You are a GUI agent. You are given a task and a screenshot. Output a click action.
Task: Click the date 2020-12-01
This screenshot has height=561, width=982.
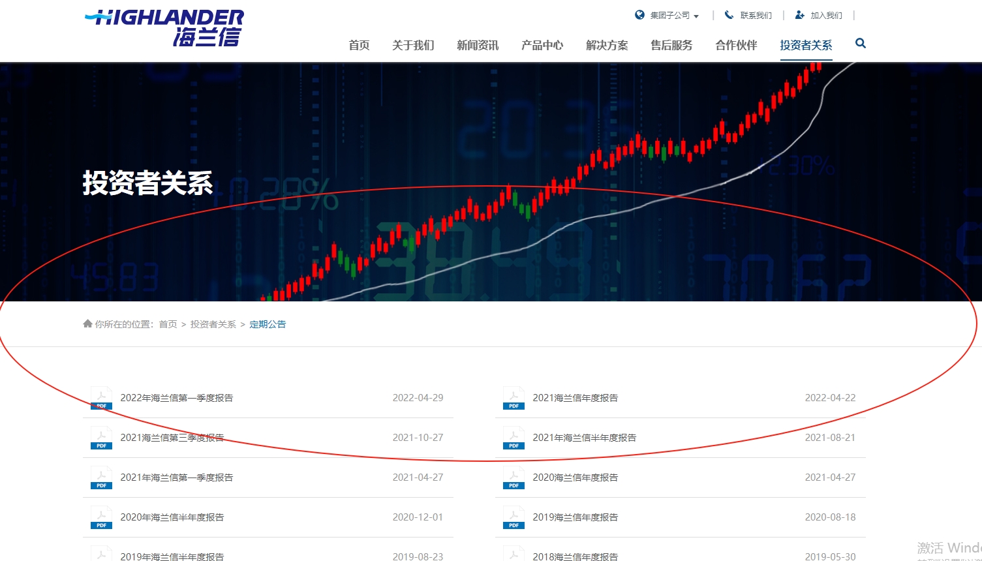click(418, 517)
